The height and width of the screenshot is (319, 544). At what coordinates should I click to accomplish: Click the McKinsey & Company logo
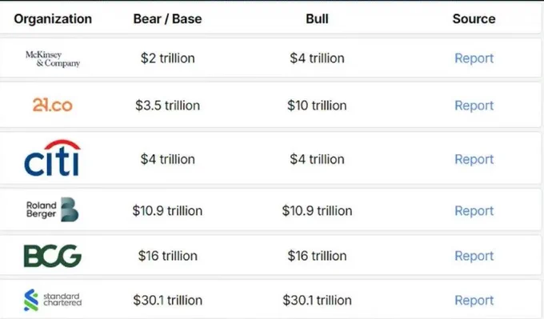[53, 58]
